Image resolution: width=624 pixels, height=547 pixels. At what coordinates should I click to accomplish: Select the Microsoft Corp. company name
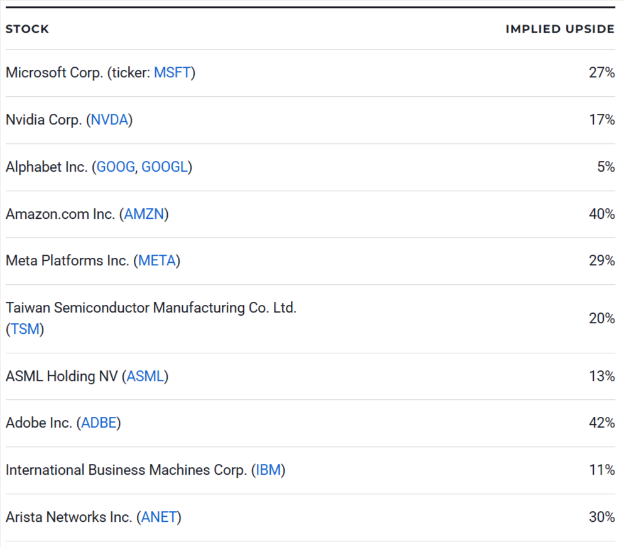pos(55,72)
